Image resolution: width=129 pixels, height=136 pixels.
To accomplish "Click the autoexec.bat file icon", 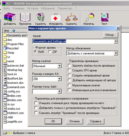I will pos(5,65).
